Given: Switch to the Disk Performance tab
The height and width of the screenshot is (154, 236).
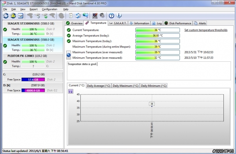Looking at the screenshot, I should [x=178, y=23].
